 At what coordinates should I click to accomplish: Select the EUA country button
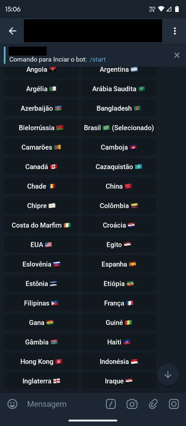tap(41, 245)
